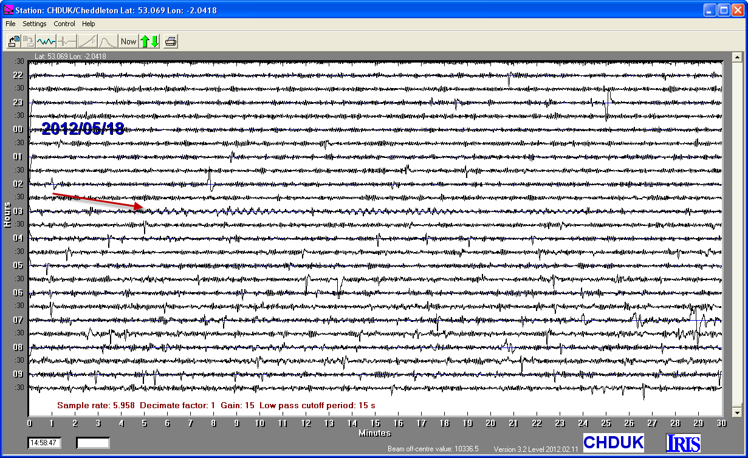The width and height of the screenshot is (748, 458).
Task: Click the 'Minutes' axis title
Action: (x=375, y=433)
